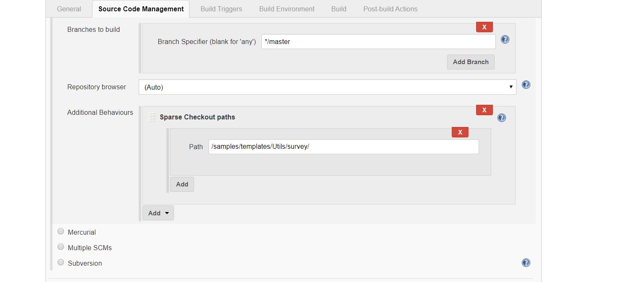Click the Repository browser label
The image size is (632, 282).
pyautogui.click(x=97, y=87)
